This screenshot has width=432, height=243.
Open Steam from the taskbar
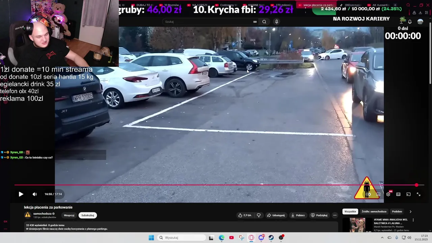(x=271, y=238)
